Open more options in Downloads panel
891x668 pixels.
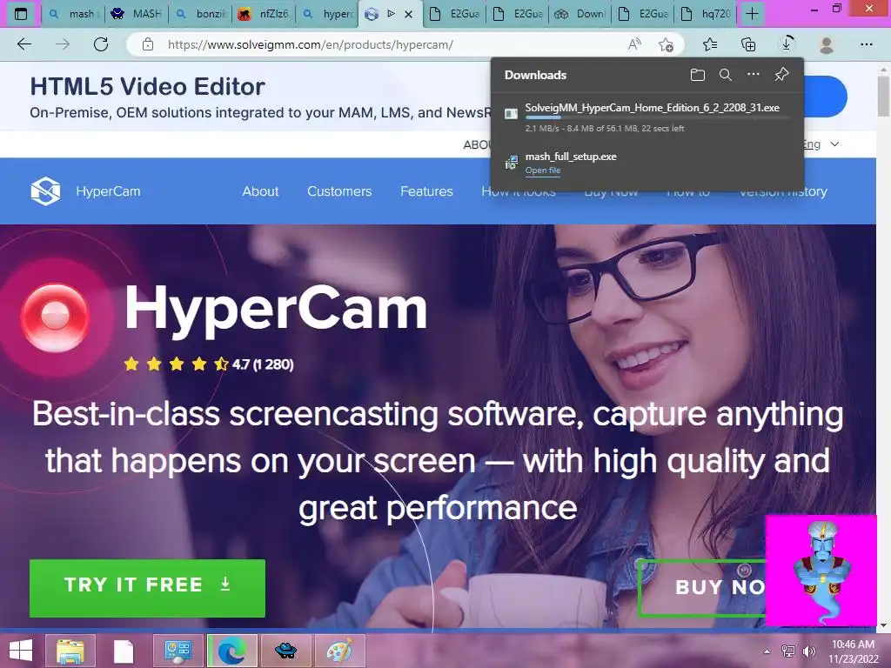754,75
